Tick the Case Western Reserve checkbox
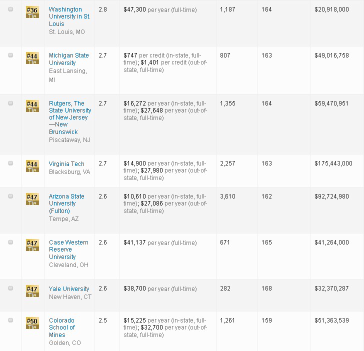364x351 pixels. 10,242
